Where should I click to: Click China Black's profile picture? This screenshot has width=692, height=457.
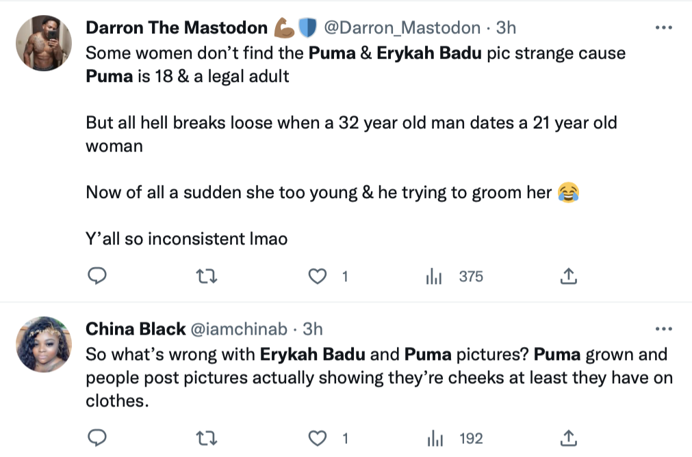[x=43, y=344]
